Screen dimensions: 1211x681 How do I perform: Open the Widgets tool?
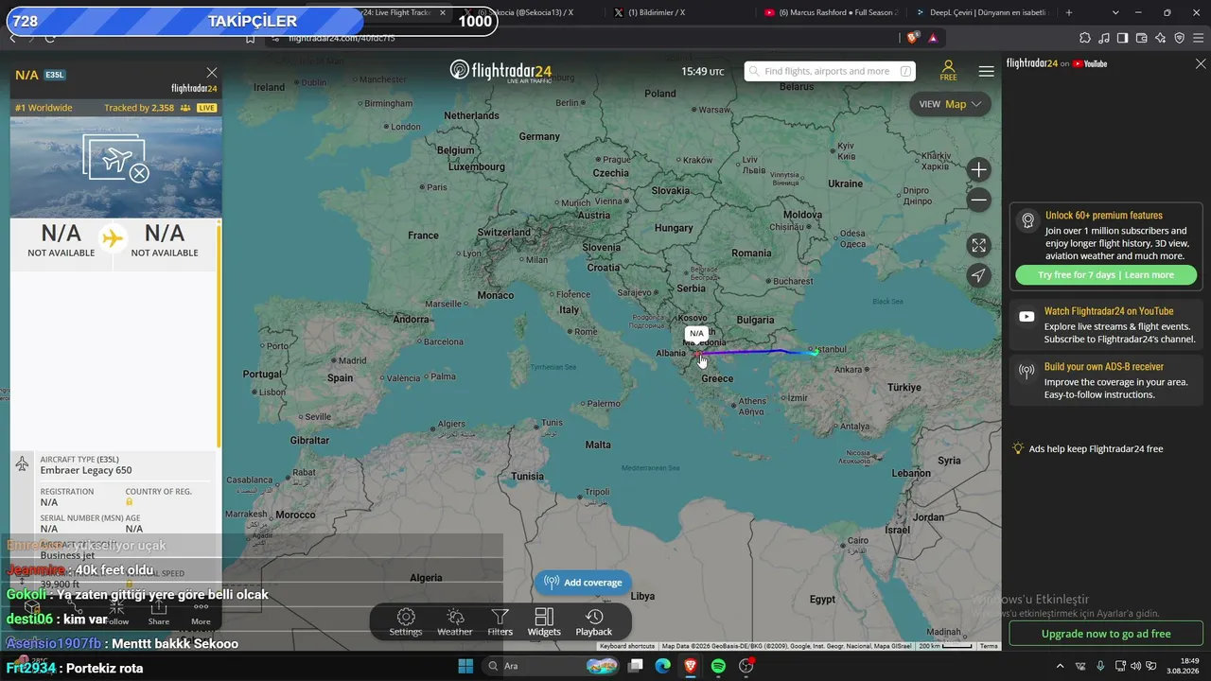[544, 622]
